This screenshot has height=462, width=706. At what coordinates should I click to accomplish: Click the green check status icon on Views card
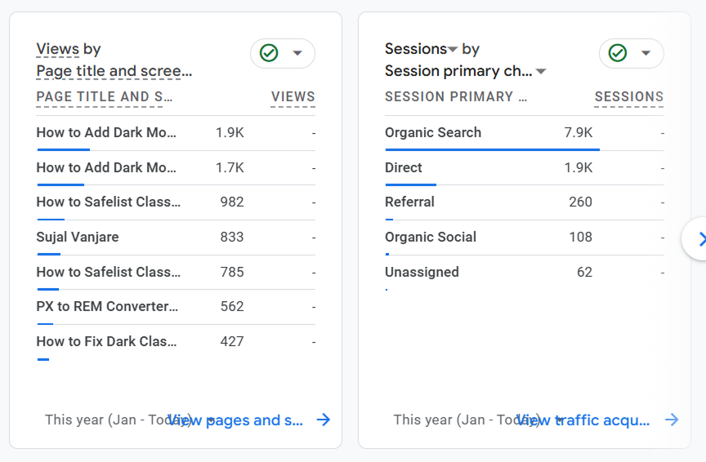(269, 54)
